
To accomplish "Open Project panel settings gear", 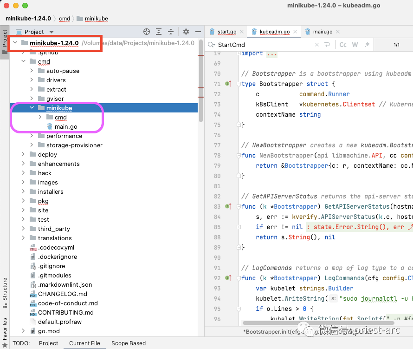I will 186,32.
